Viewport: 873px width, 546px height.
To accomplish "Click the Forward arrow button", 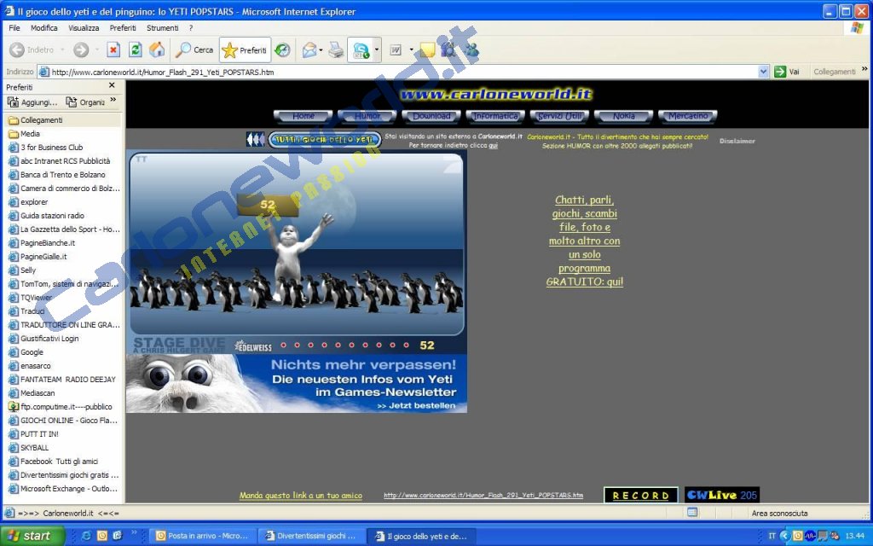I will pyautogui.click(x=81, y=50).
